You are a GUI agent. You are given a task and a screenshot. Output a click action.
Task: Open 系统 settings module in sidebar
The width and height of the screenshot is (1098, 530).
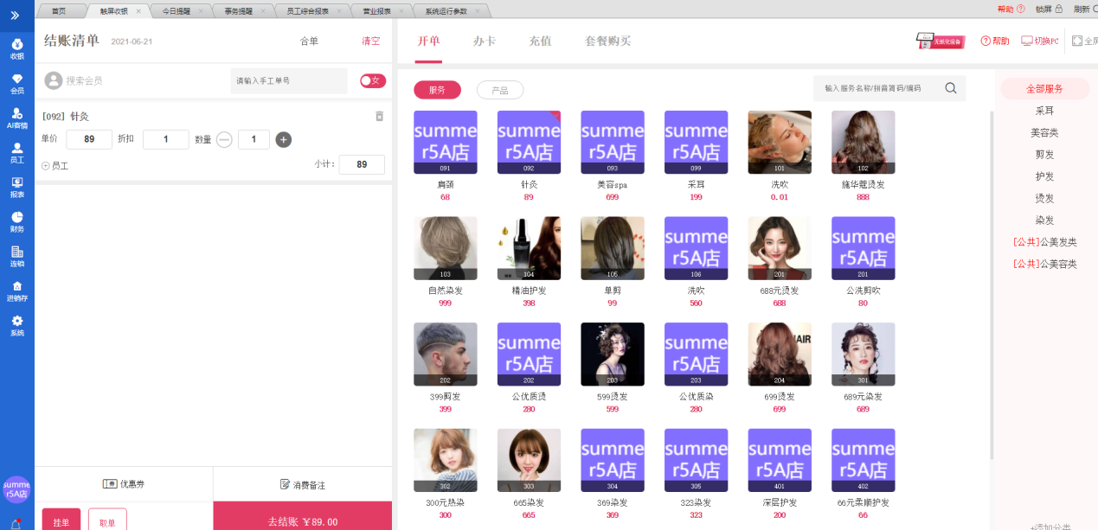click(x=16, y=326)
